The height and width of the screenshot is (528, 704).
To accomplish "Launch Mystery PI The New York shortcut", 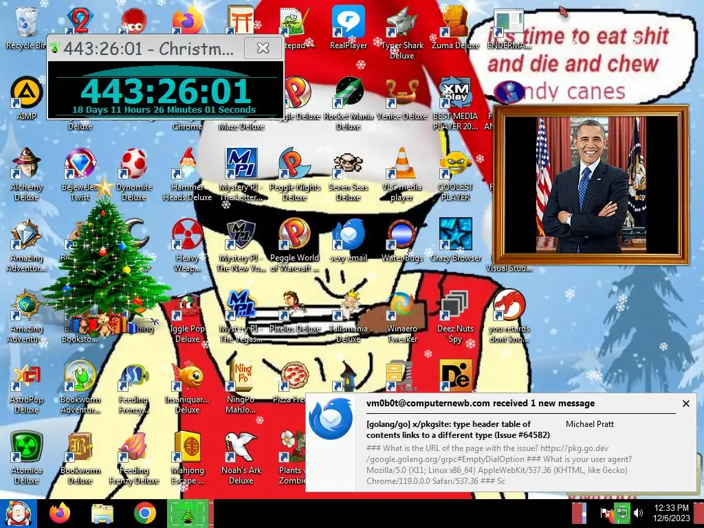I will click(241, 245).
